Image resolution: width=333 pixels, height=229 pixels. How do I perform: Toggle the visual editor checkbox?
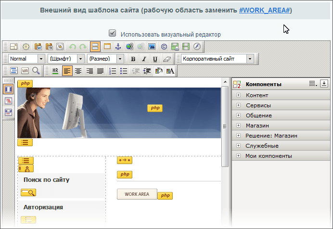click(x=113, y=34)
